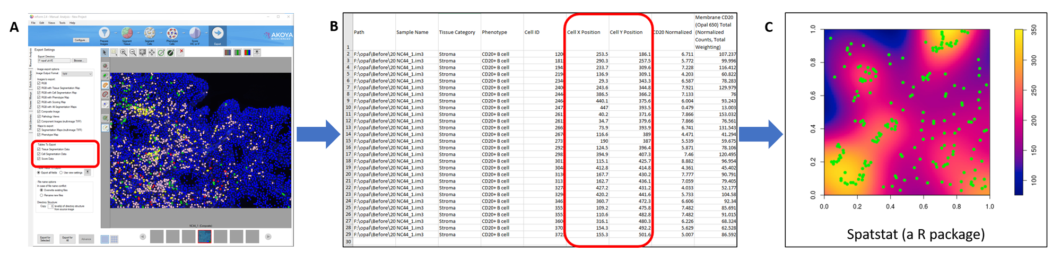This screenshot has height=261, width=1061.
Task: Toggle Cell Segmentation Data checkbox
Action: coord(39,154)
